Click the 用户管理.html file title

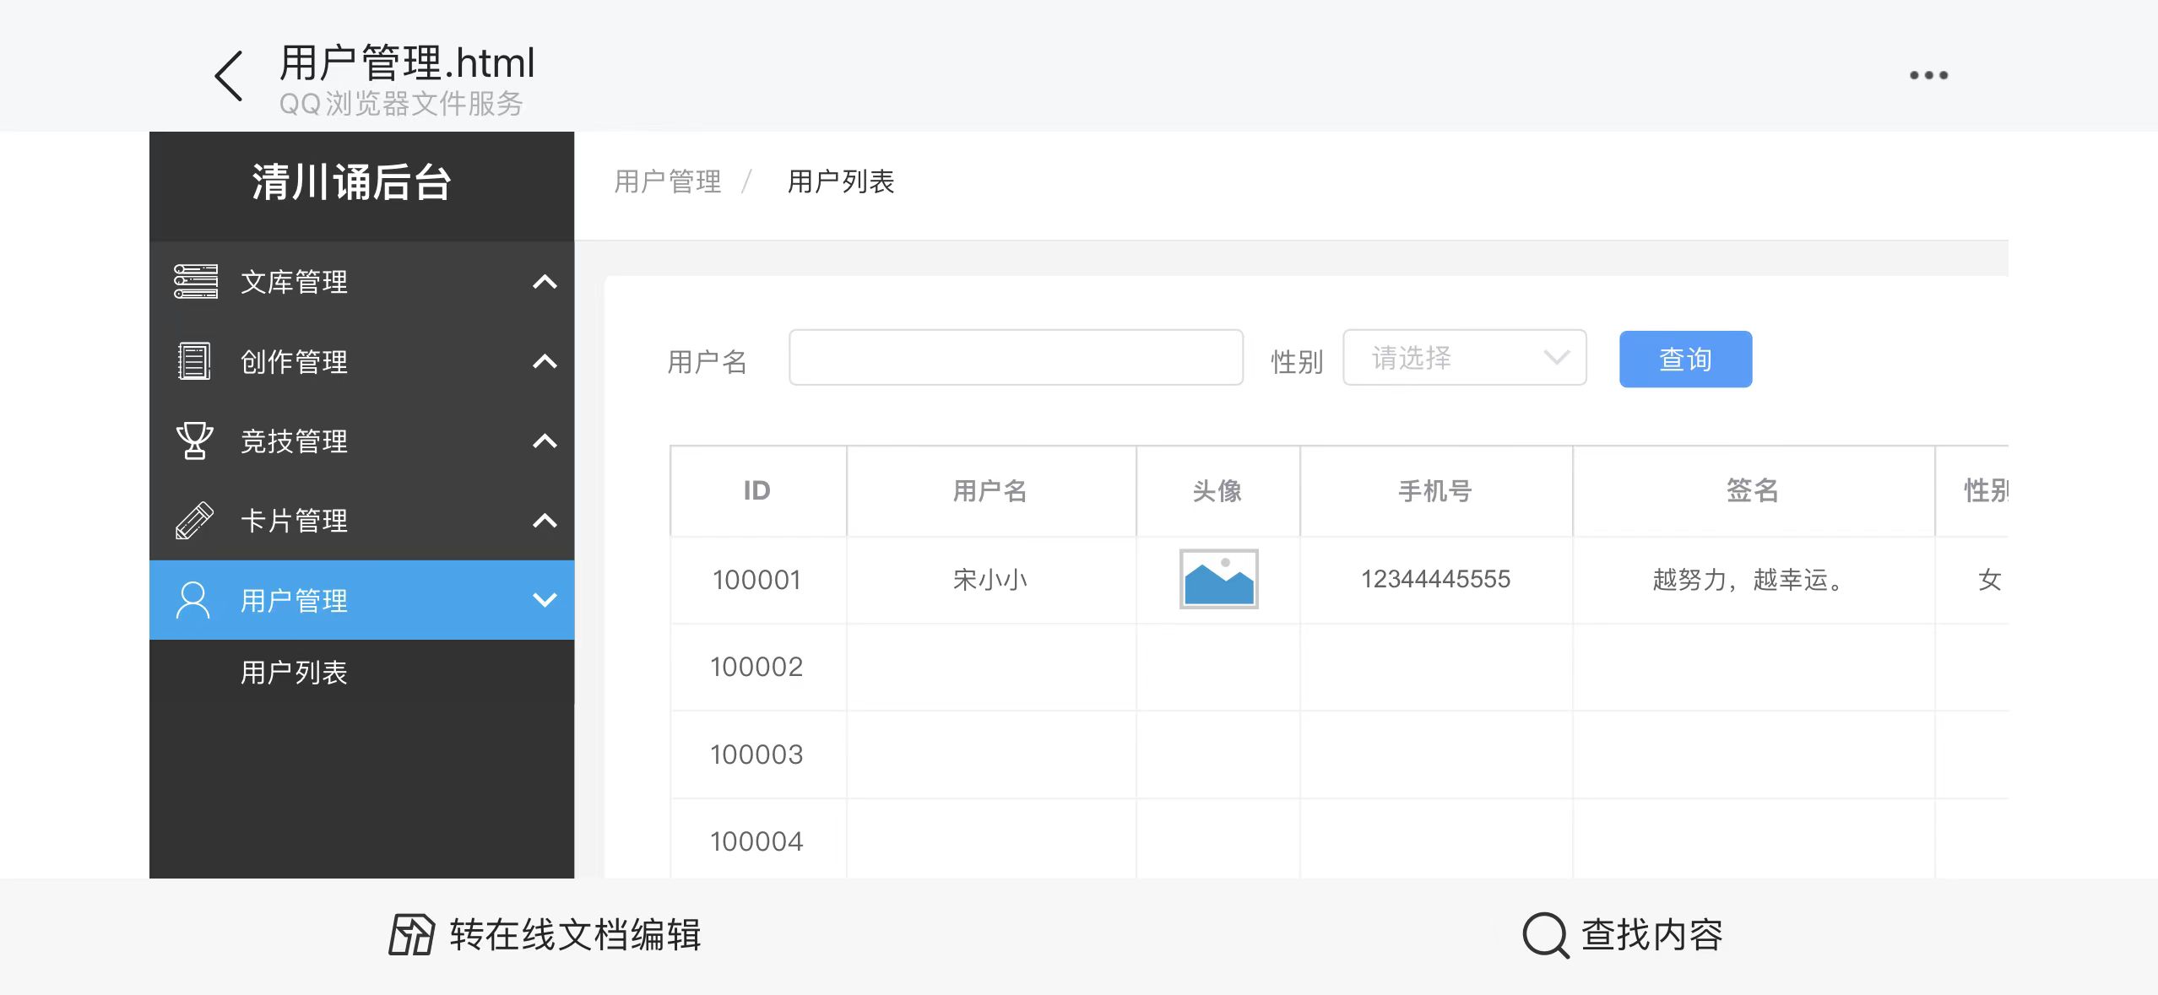click(407, 63)
